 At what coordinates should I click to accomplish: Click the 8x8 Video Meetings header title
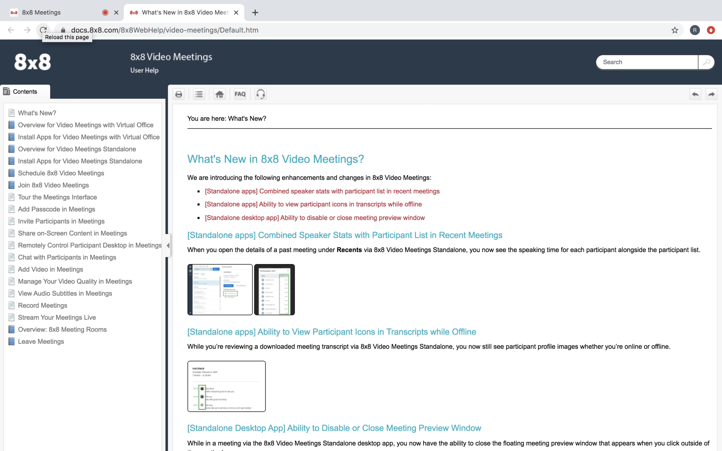171,57
